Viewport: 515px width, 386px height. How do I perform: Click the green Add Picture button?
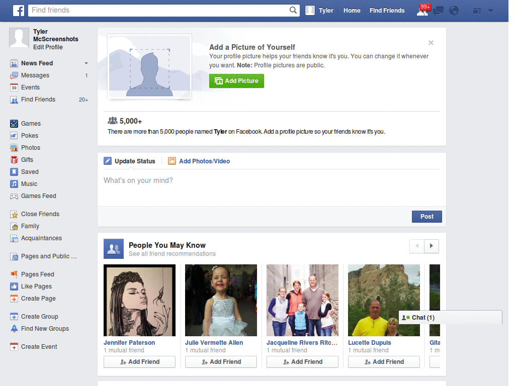point(236,81)
